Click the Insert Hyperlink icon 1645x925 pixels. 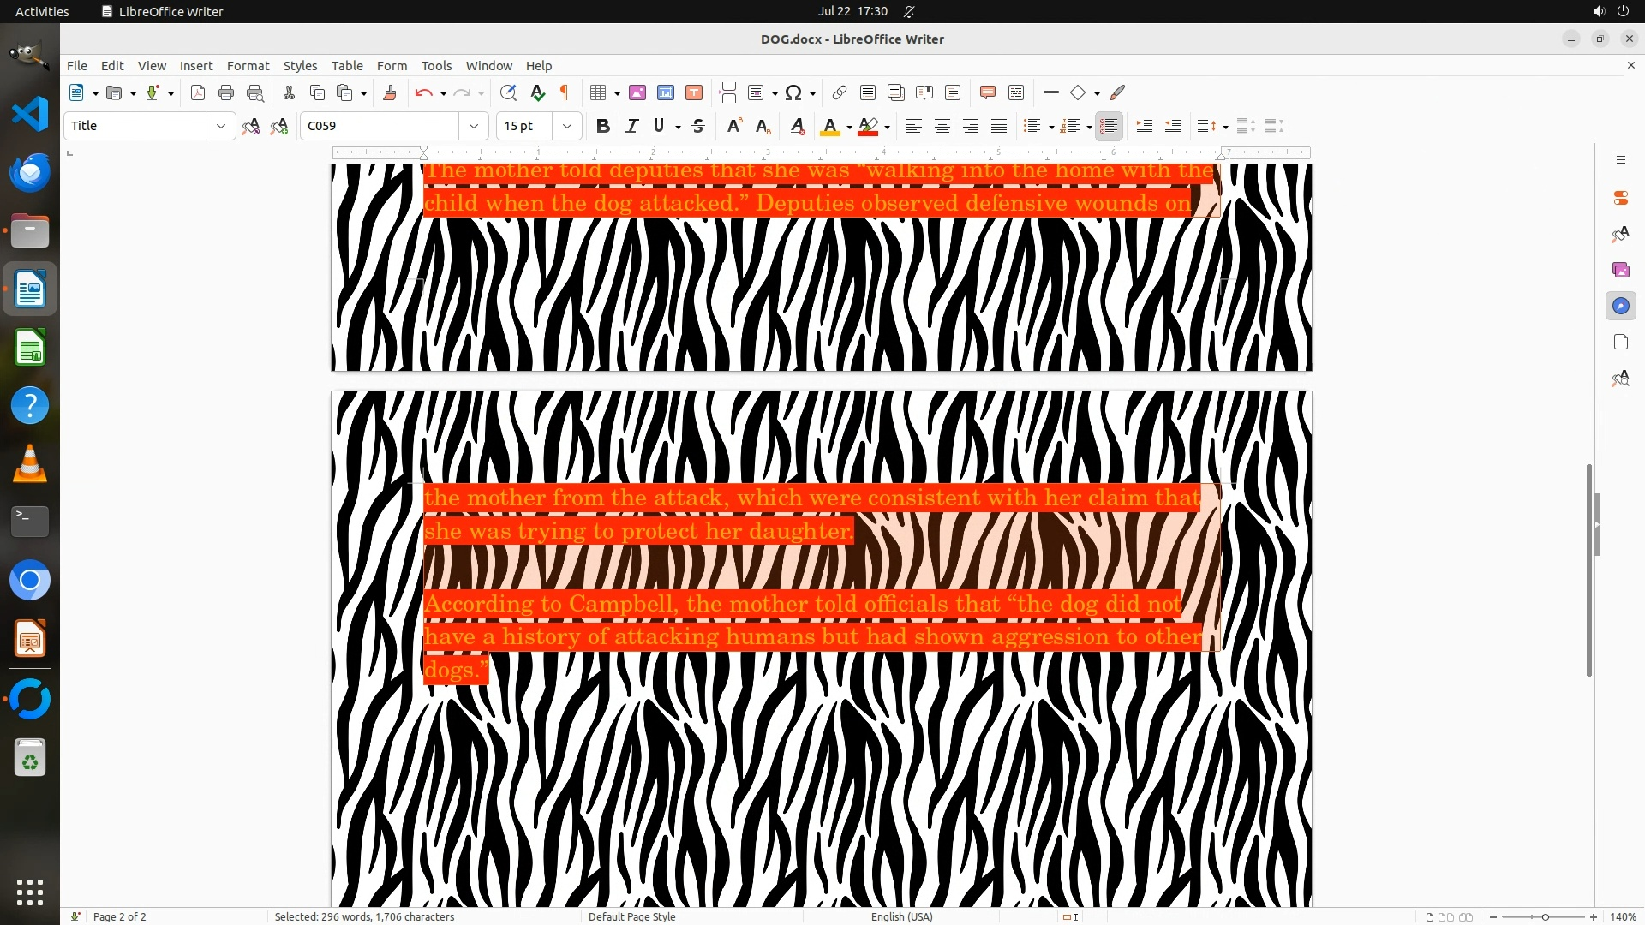(x=840, y=92)
